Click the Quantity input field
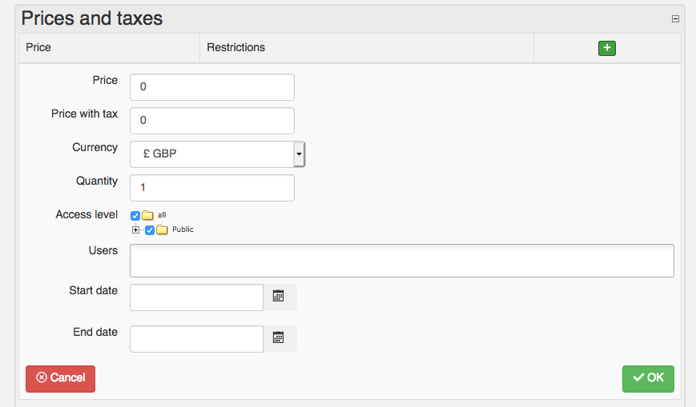 (212, 188)
